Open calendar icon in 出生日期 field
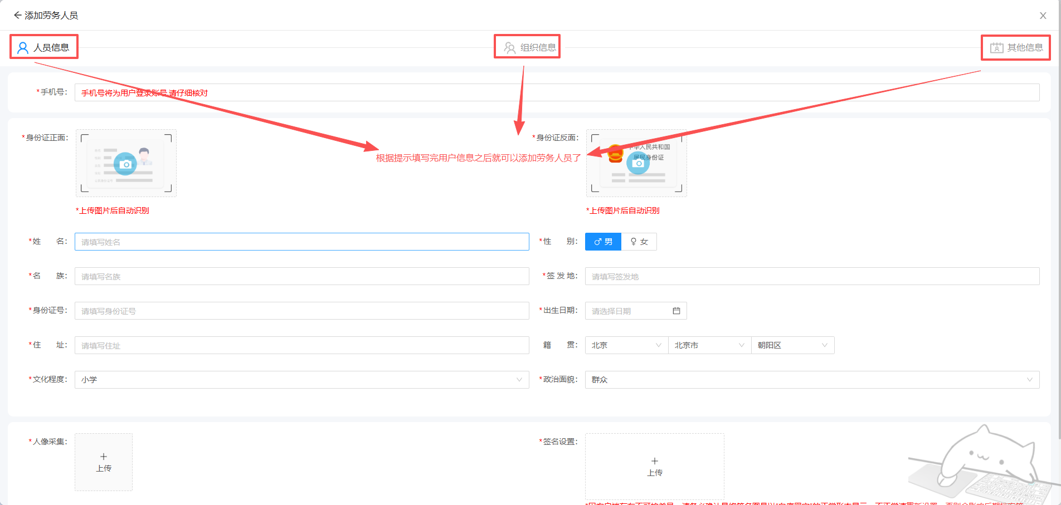Image resolution: width=1061 pixels, height=505 pixels. pos(676,311)
